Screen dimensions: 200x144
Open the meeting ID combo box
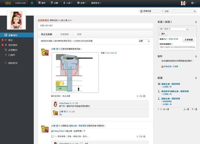coord(174,29)
